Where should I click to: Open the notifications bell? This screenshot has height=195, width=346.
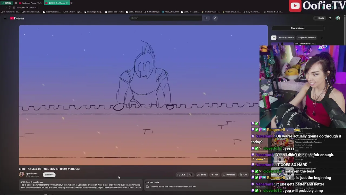tap(330, 18)
